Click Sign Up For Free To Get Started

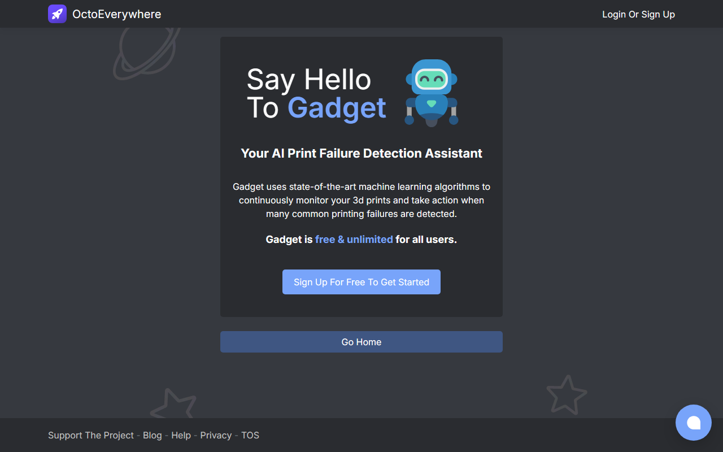(361, 282)
